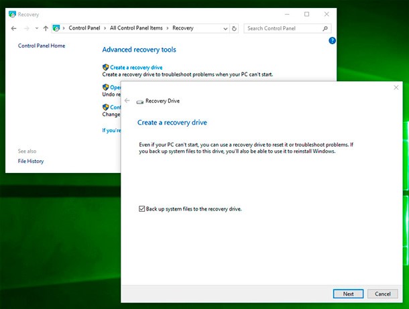The image size is (409, 309).
Task: Click the Back arrow in Control Panel
Action: 14,29
